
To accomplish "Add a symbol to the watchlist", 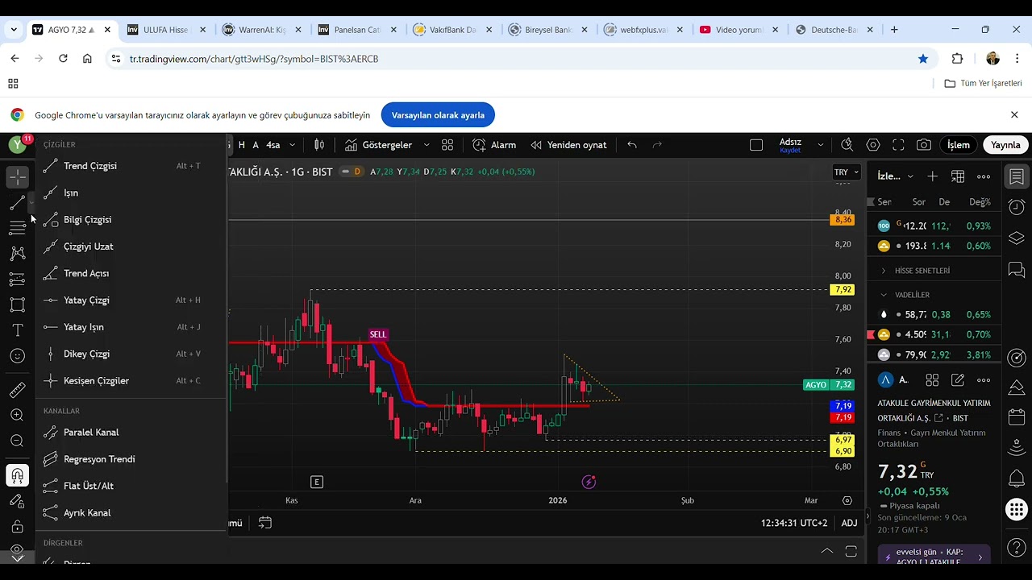I will tap(932, 176).
